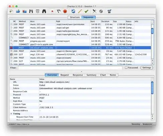Viewport: 163px width, 136px height.
Task: Select the /sp/api/unicom/flow/status request row
Action: (80, 61)
